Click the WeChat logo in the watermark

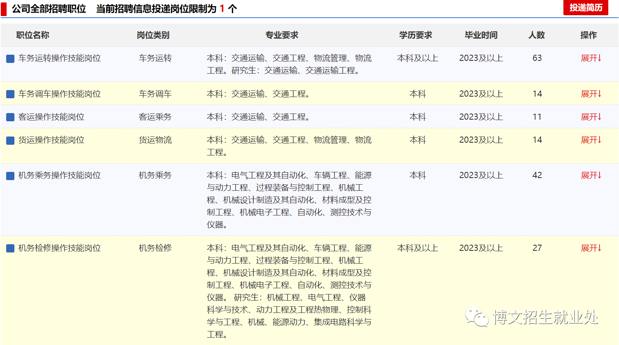pyautogui.click(x=477, y=317)
